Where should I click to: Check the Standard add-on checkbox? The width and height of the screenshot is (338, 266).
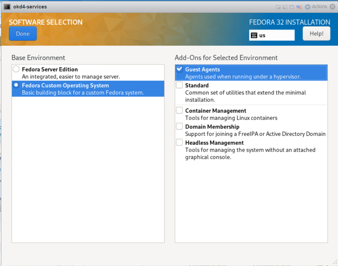(179, 85)
